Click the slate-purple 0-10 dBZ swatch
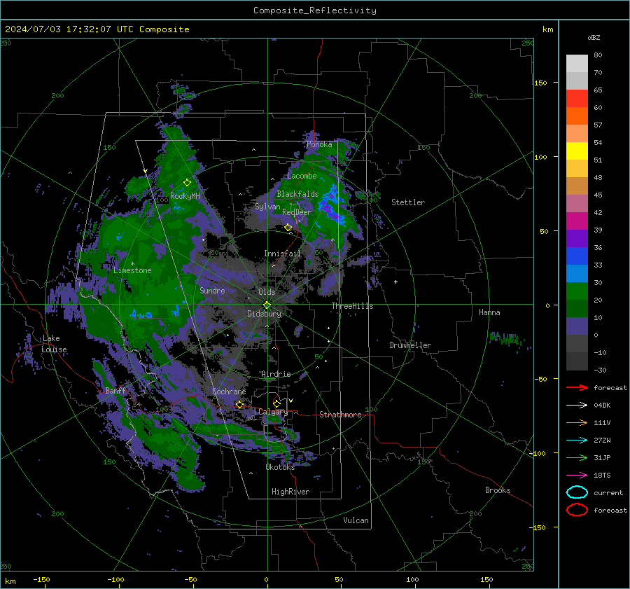 [x=577, y=326]
